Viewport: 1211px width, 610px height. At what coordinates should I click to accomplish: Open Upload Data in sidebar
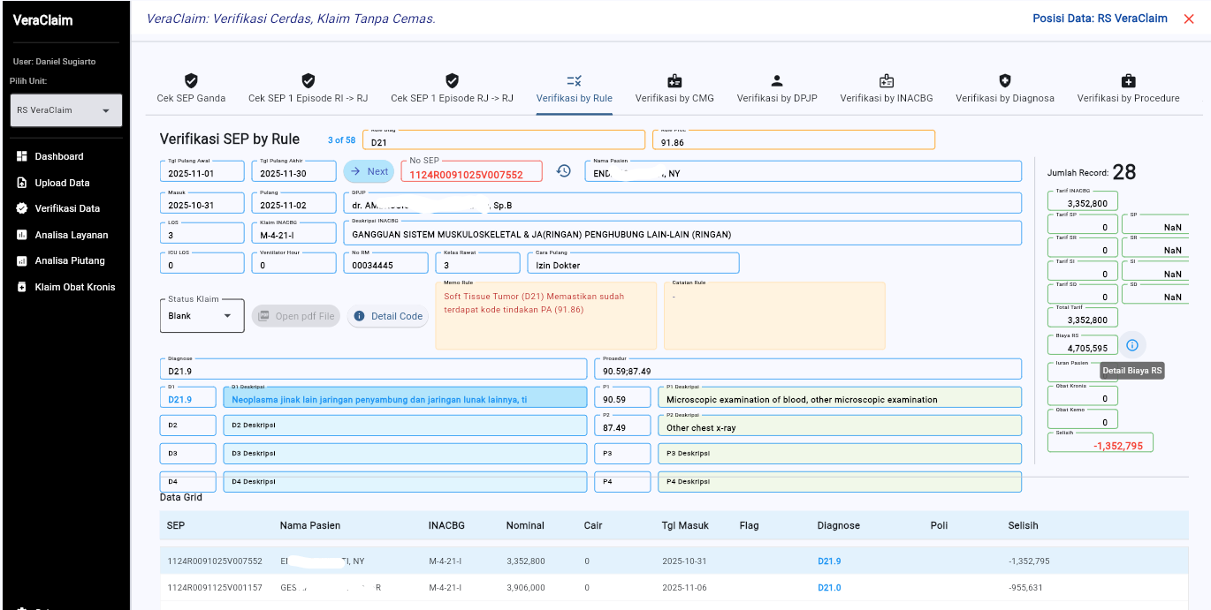62,183
